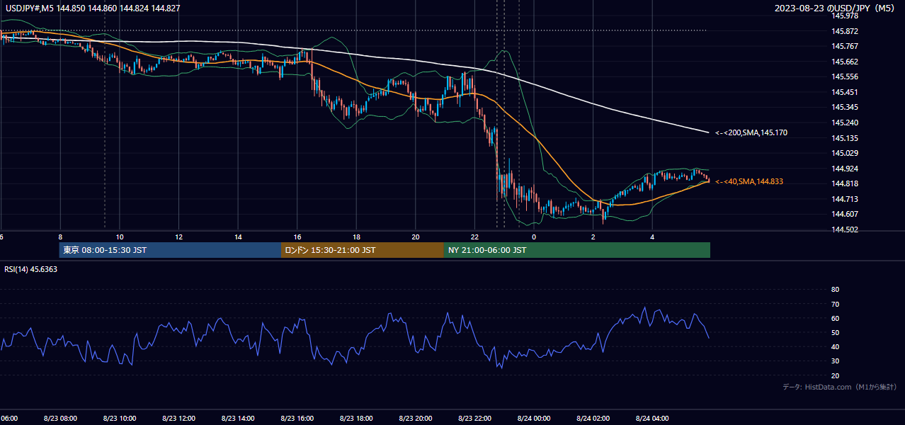Click the 200 SMA label reading 145.170
Image resolution: width=905 pixels, height=425 pixels.
click(751, 132)
